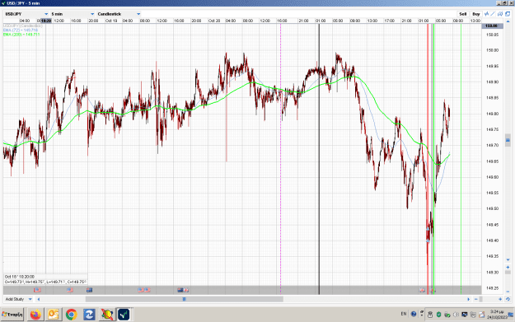This screenshot has width=515, height=322.
Task: Click the Oct 20 date label on the time axis
Action: pos(214,21)
